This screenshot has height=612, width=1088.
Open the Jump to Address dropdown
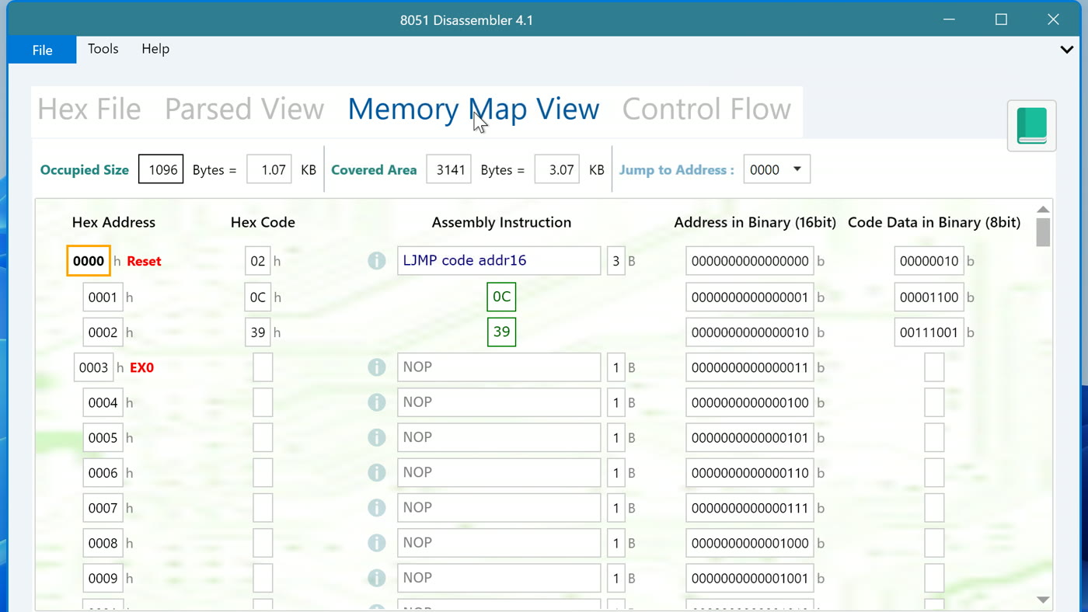[776, 169]
